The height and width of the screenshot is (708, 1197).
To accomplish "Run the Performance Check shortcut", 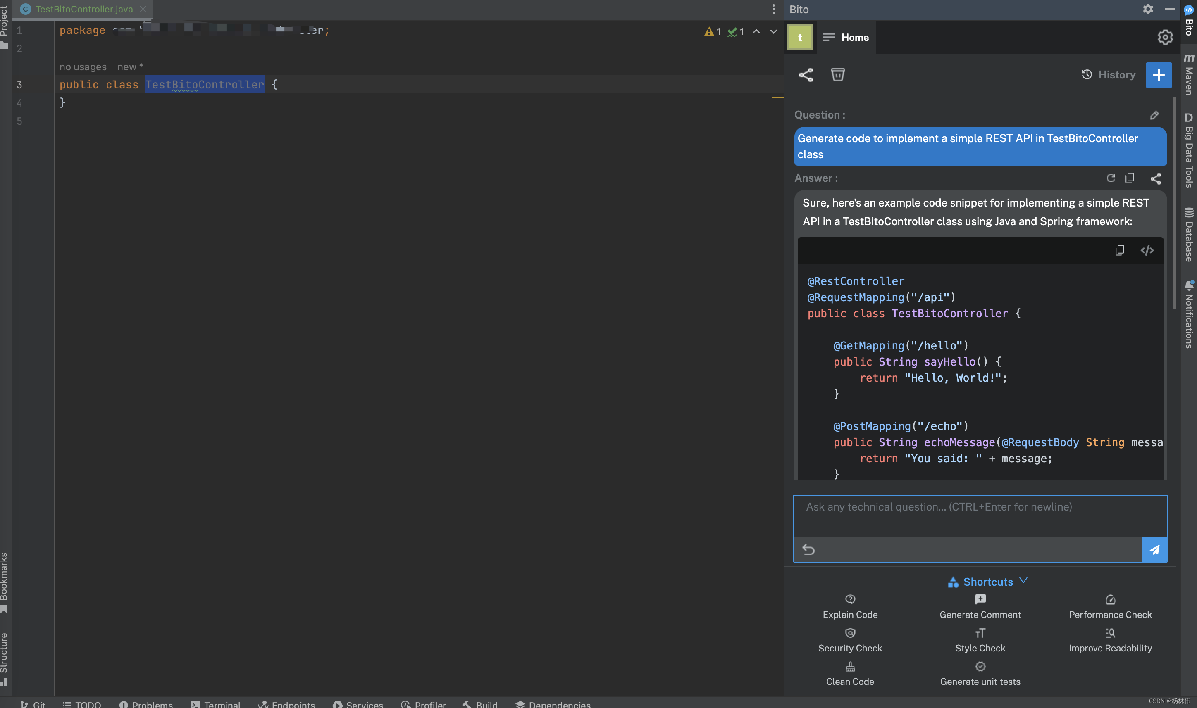I will (1110, 607).
